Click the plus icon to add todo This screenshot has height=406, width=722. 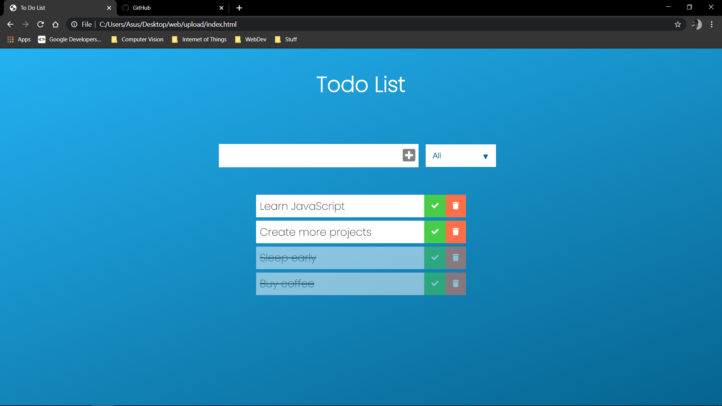pyautogui.click(x=409, y=155)
